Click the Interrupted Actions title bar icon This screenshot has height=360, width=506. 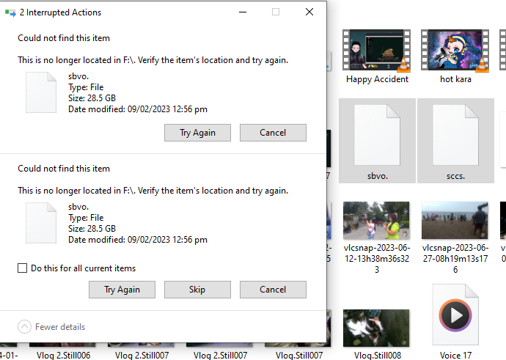pyautogui.click(x=10, y=12)
